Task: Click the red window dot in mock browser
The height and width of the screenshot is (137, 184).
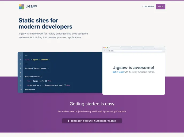Action: coord(104,48)
